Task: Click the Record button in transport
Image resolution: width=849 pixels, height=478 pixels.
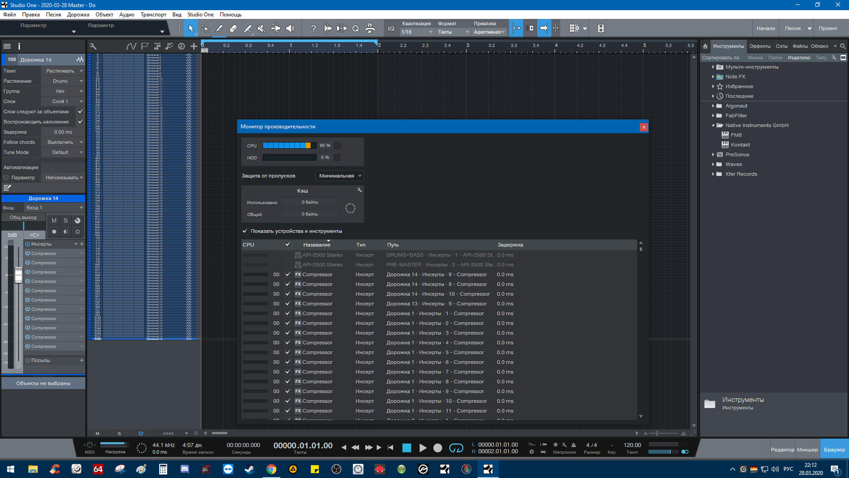Action: click(438, 448)
